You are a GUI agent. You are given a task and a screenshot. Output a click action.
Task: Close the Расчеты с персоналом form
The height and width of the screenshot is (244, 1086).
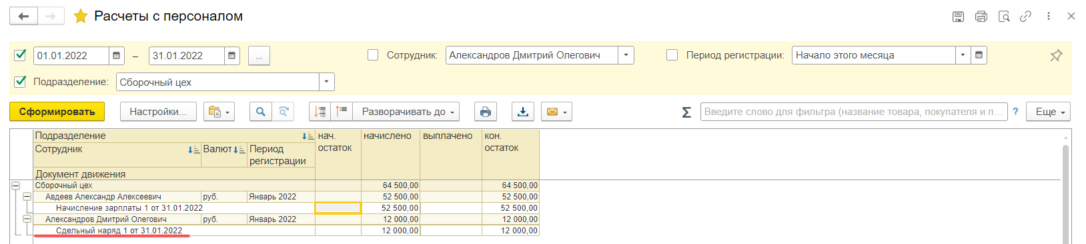tap(1071, 16)
